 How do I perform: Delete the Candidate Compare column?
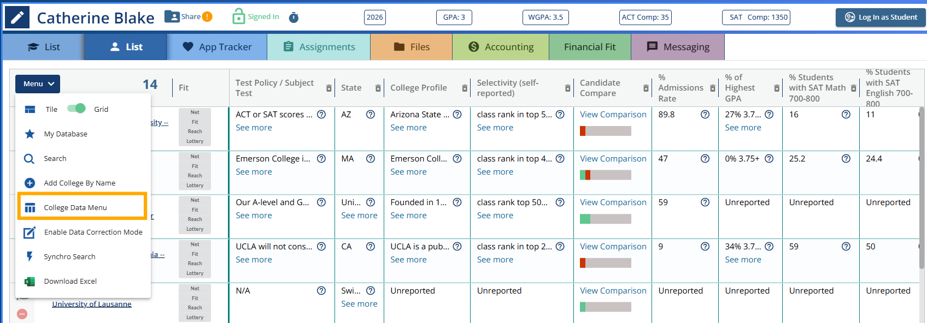[x=646, y=88]
